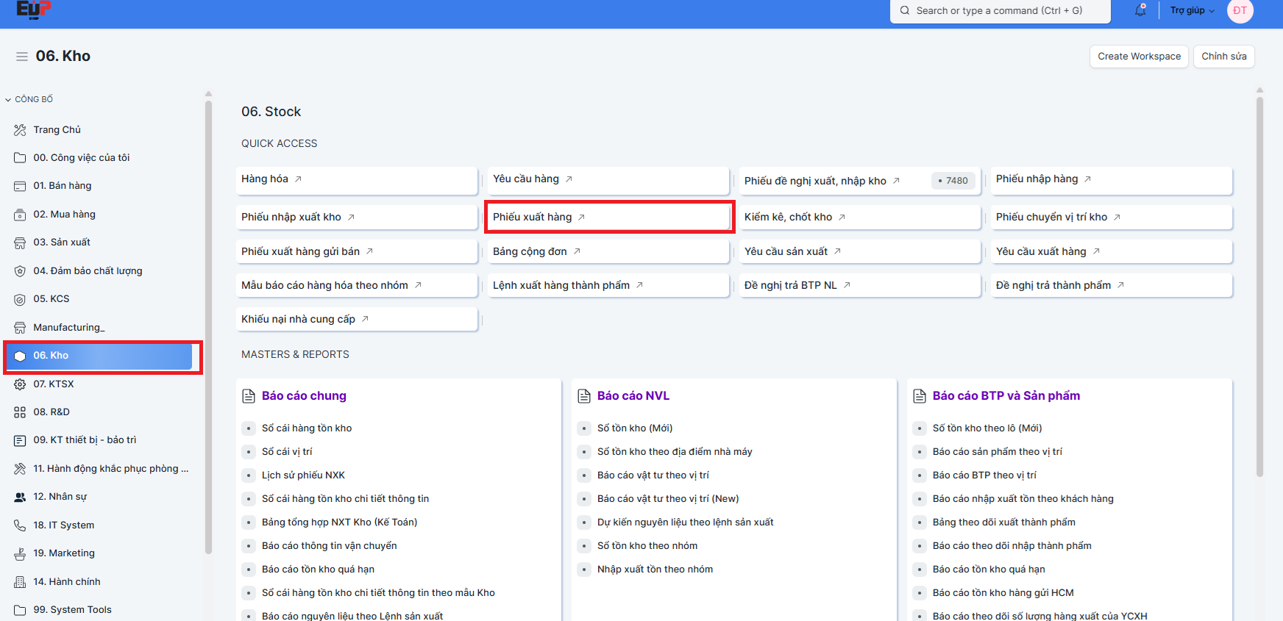
Task: Click the Create Workspace button
Action: [1139, 57]
